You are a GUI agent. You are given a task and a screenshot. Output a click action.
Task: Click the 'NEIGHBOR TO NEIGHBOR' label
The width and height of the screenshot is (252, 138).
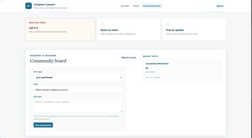coord(43,56)
